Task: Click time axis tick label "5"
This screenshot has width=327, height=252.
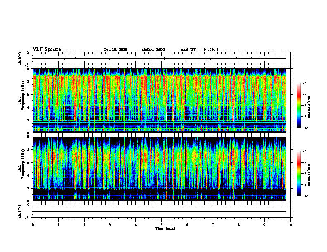Action: coord(161,225)
